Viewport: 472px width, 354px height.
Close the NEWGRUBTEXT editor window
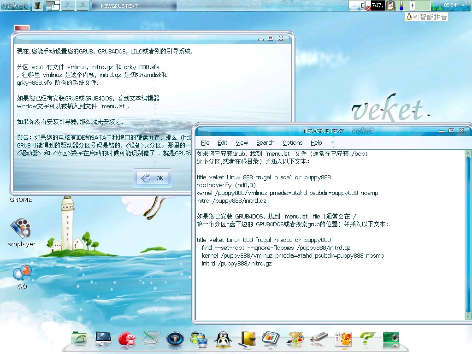(x=461, y=130)
